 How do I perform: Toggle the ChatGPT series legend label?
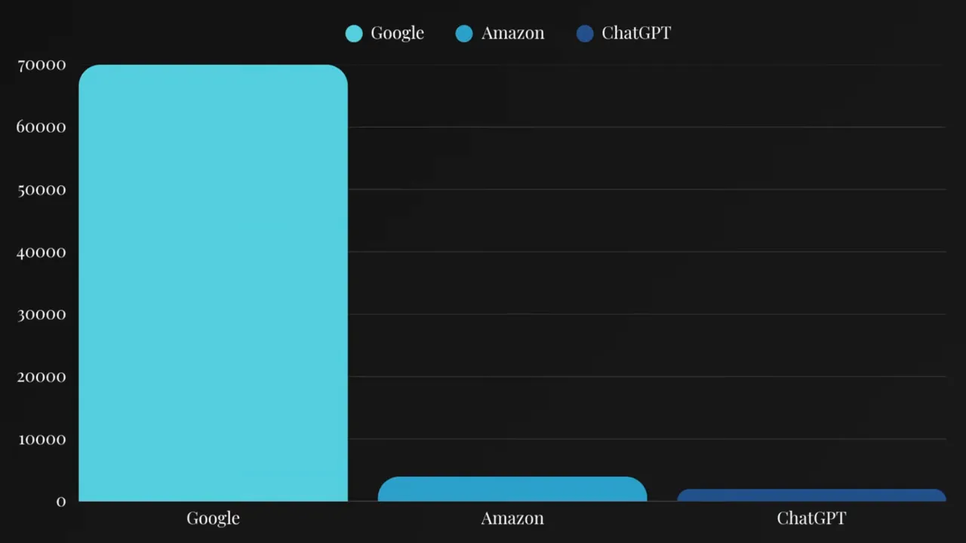636,33
